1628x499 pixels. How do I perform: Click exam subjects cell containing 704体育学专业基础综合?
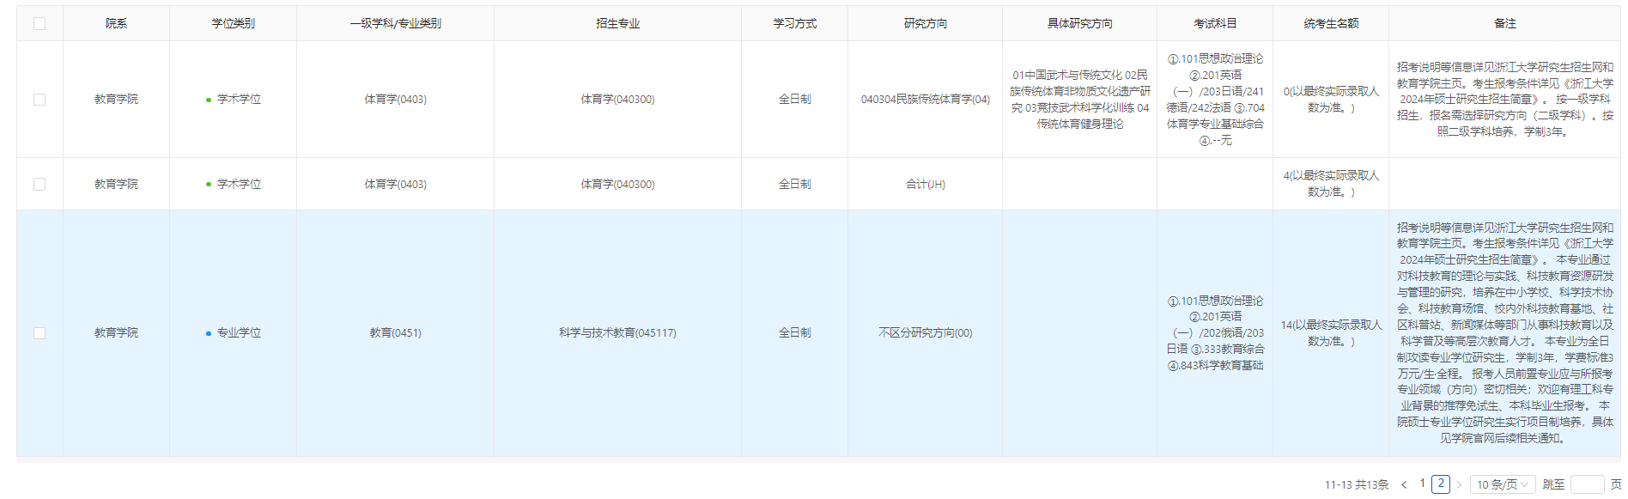click(1215, 100)
